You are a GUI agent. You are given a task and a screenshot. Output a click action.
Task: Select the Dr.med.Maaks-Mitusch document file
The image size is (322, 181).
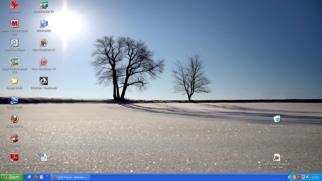point(44,158)
